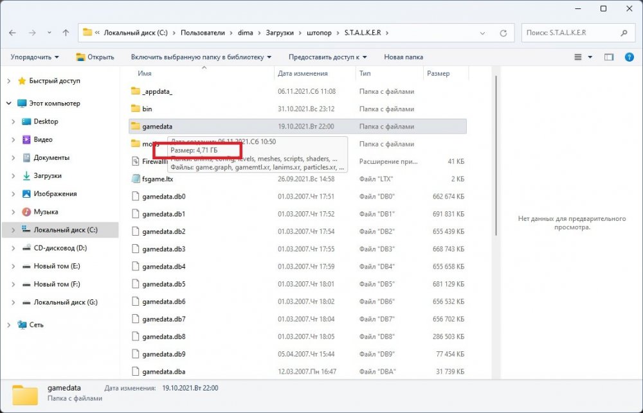This screenshot has height=413, width=643.
Task: Click the Открыть toolbar button
Action: click(x=95, y=57)
